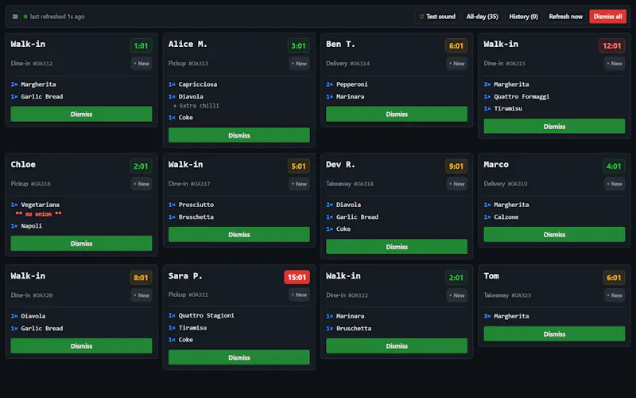The width and height of the screenshot is (636, 398).
Task: Click New status on Sara P. card
Action: [x=300, y=295]
